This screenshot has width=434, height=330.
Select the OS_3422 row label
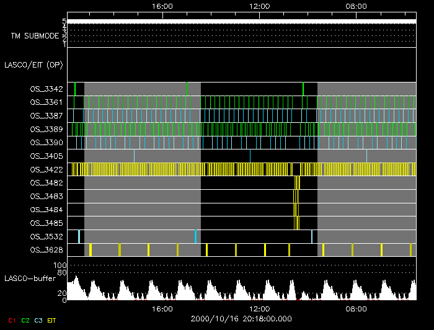[46, 169]
